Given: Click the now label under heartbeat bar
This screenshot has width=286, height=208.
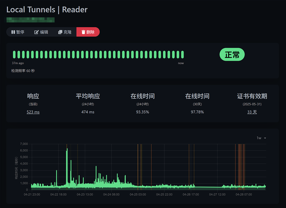Looking at the screenshot, I should point(181,63).
